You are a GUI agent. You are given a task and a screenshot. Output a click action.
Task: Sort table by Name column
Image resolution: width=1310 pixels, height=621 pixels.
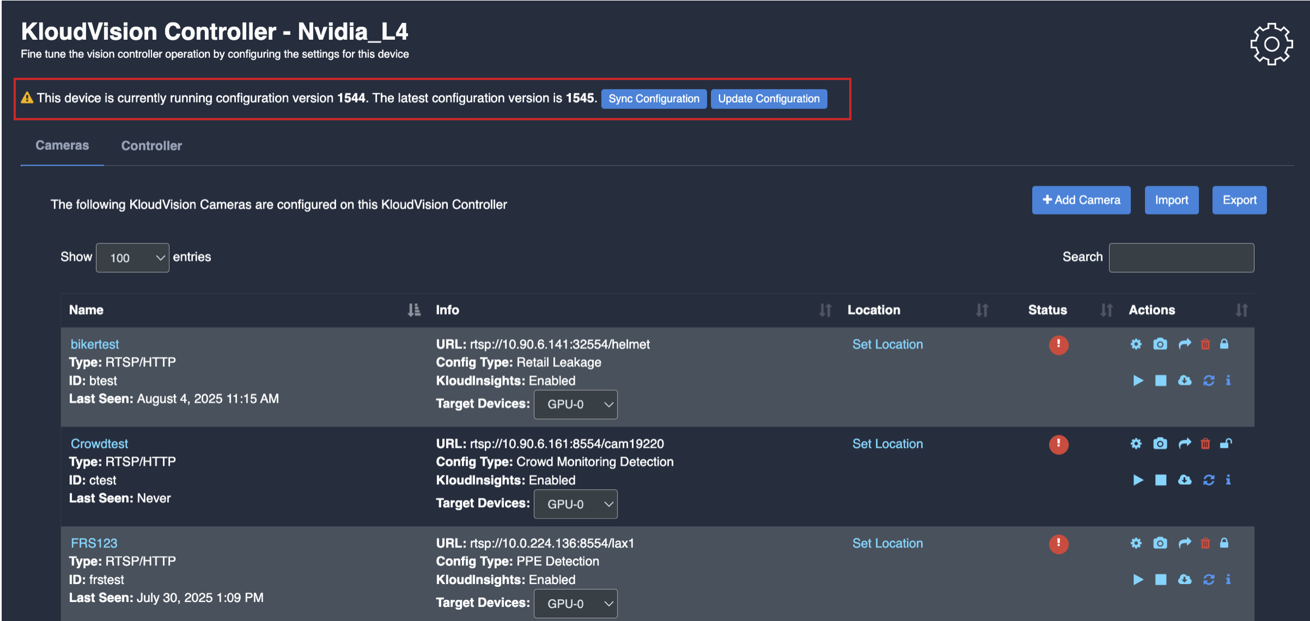pyautogui.click(x=414, y=310)
